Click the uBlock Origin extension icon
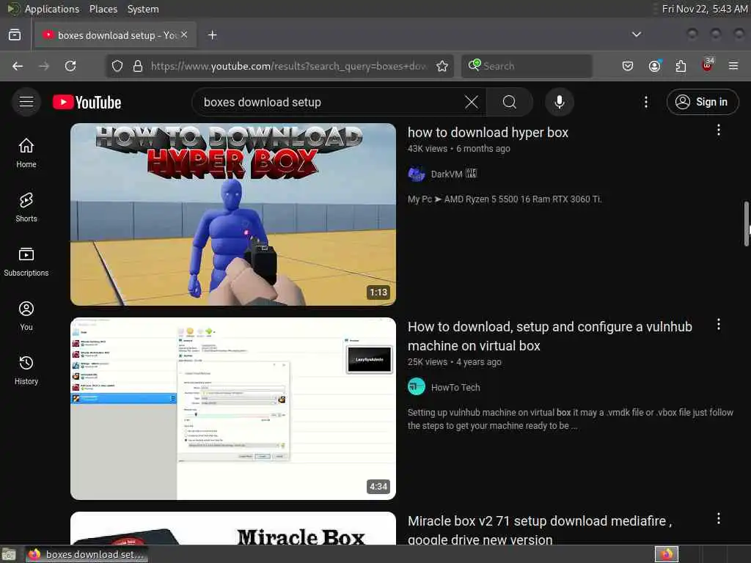 [x=707, y=65]
